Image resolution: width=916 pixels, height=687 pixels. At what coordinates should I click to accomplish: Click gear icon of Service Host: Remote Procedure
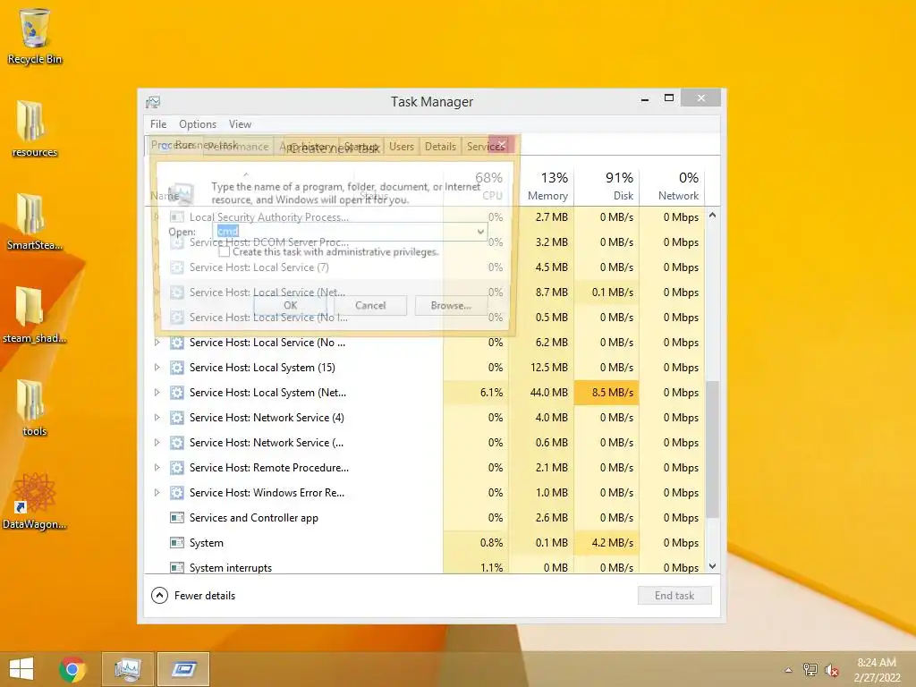(x=176, y=468)
